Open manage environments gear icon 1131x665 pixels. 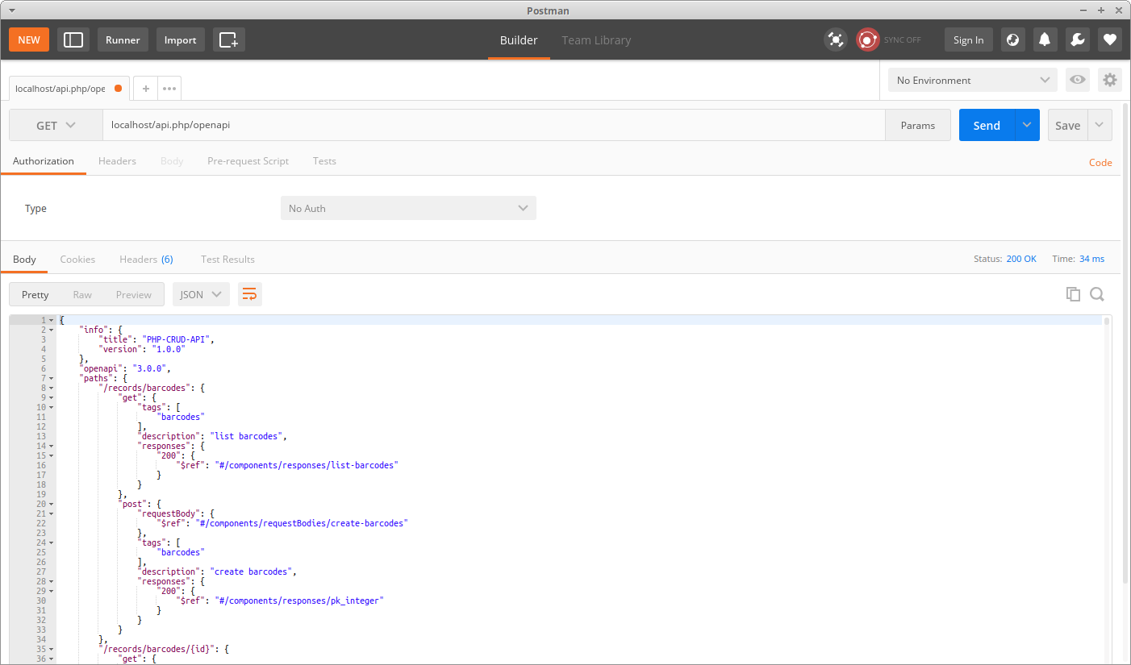(x=1110, y=80)
